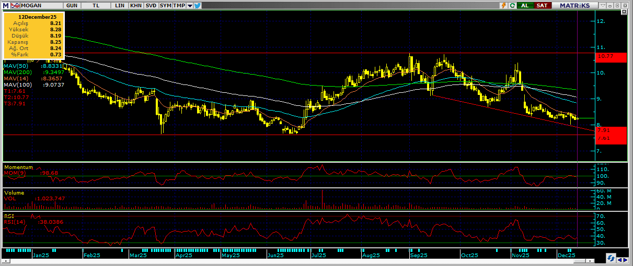Click the orange lightning bolt icon

pyautogui.click(x=503, y=5)
